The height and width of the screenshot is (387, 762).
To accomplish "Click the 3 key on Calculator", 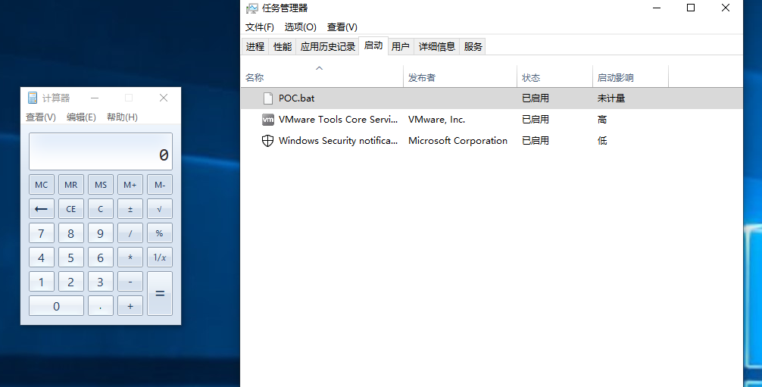I will point(101,282).
